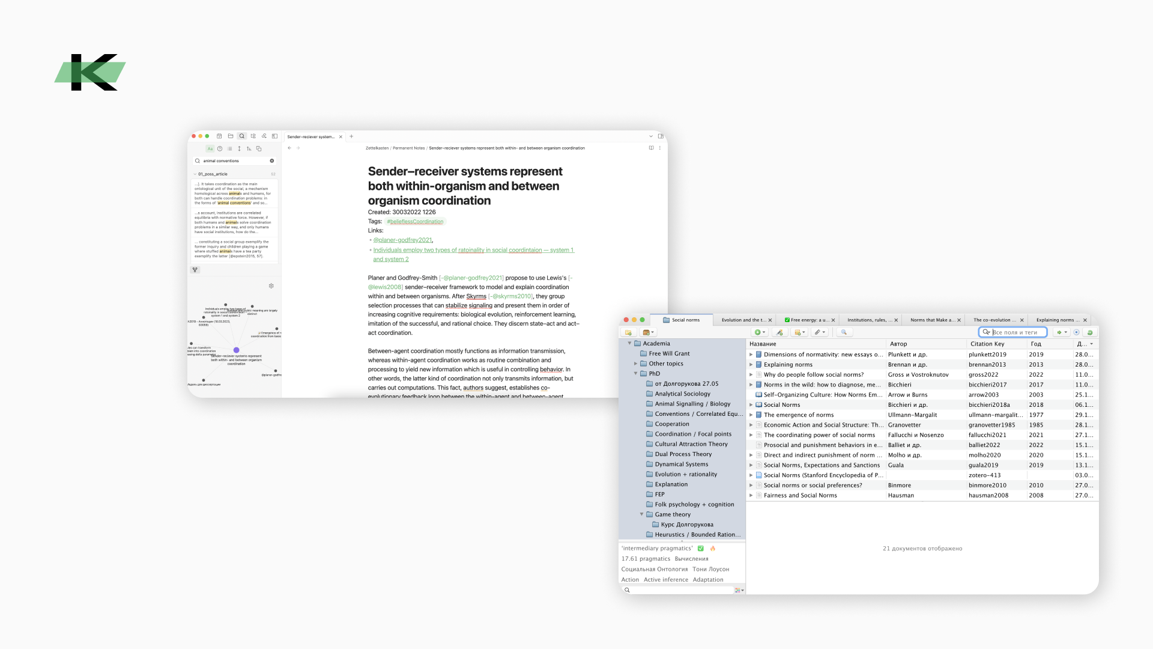Open graph view icon below search results

(x=195, y=270)
